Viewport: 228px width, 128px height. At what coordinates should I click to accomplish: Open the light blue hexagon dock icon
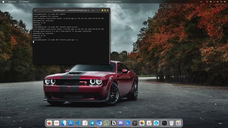point(156,123)
